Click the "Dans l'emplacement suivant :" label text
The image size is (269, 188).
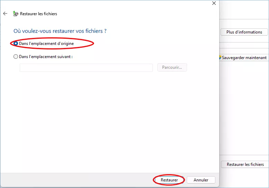pyautogui.click(x=46, y=57)
